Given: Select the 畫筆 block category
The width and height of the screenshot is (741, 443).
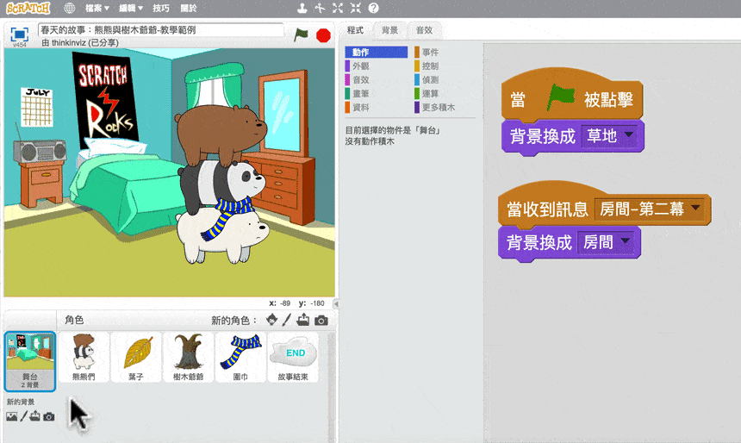Looking at the screenshot, I should coord(377,93).
